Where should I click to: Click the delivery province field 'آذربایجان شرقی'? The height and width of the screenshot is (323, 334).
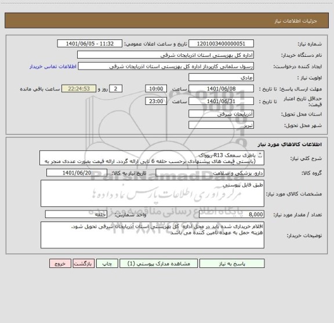coord(221,114)
